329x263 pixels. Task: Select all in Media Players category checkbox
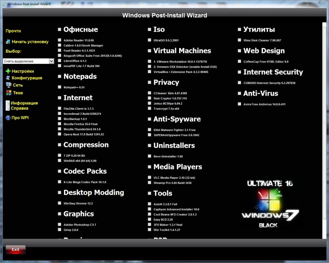point(149,167)
